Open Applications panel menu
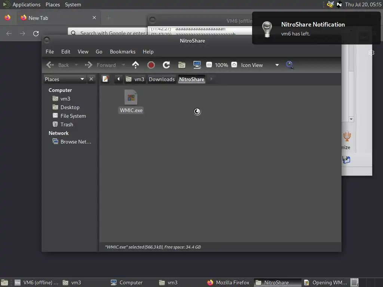The image size is (383, 287). [27, 4]
